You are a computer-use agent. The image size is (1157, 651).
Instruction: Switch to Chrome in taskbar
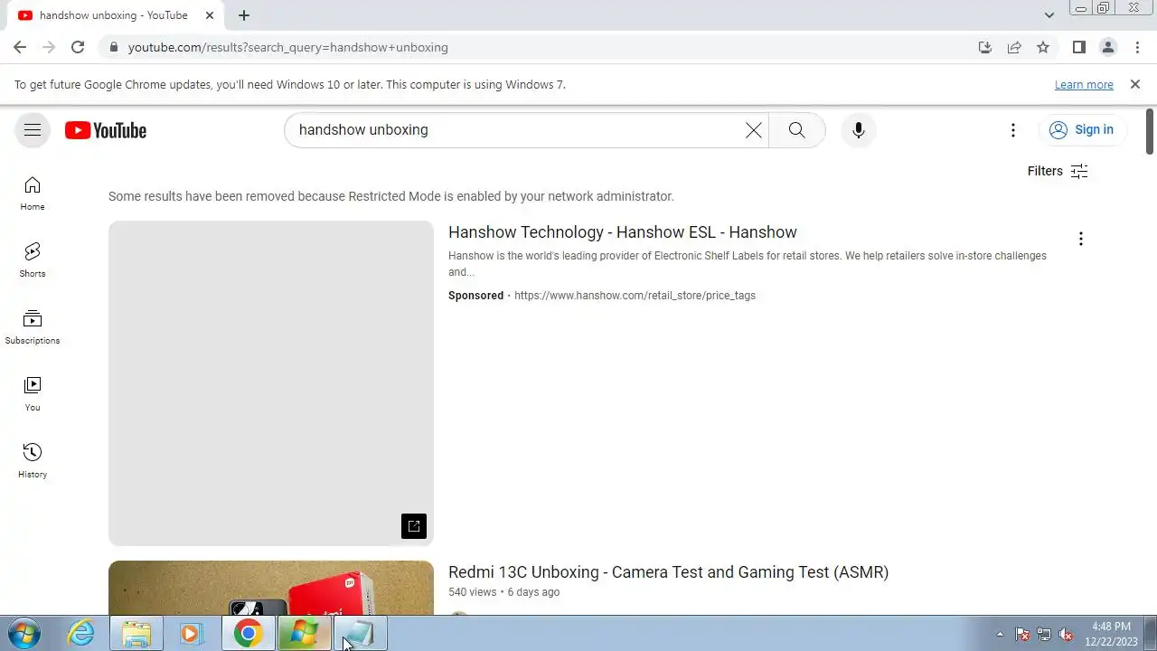coord(248,633)
